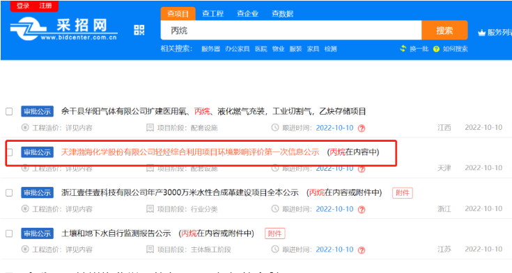Open the 服务列表 menu
The image size is (512, 273).
click(x=499, y=33)
